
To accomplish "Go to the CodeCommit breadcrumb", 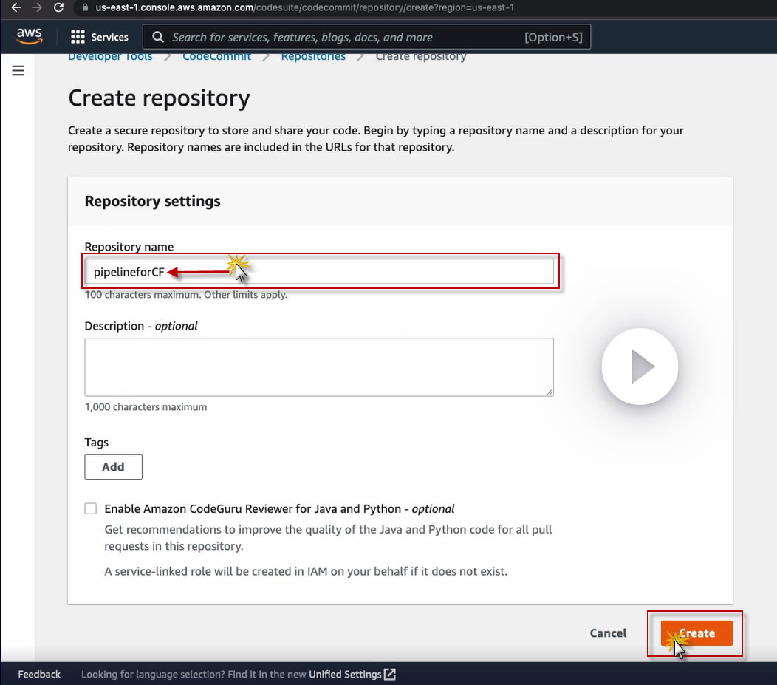I will pyautogui.click(x=216, y=56).
